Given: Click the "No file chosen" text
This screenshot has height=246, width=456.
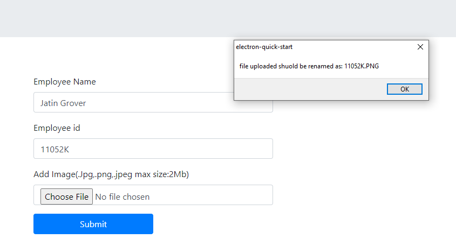Looking at the screenshot, I should click(122, 197).
